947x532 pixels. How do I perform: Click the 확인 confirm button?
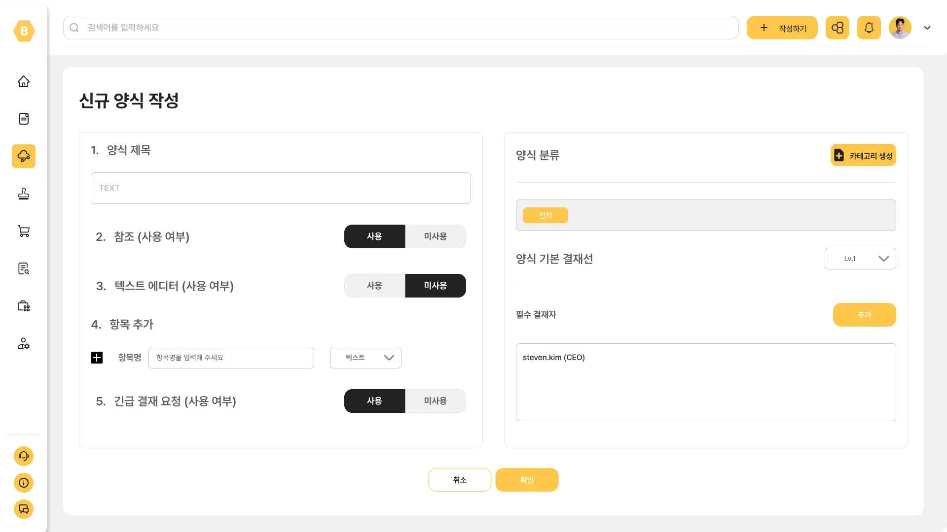click(527, 480)
